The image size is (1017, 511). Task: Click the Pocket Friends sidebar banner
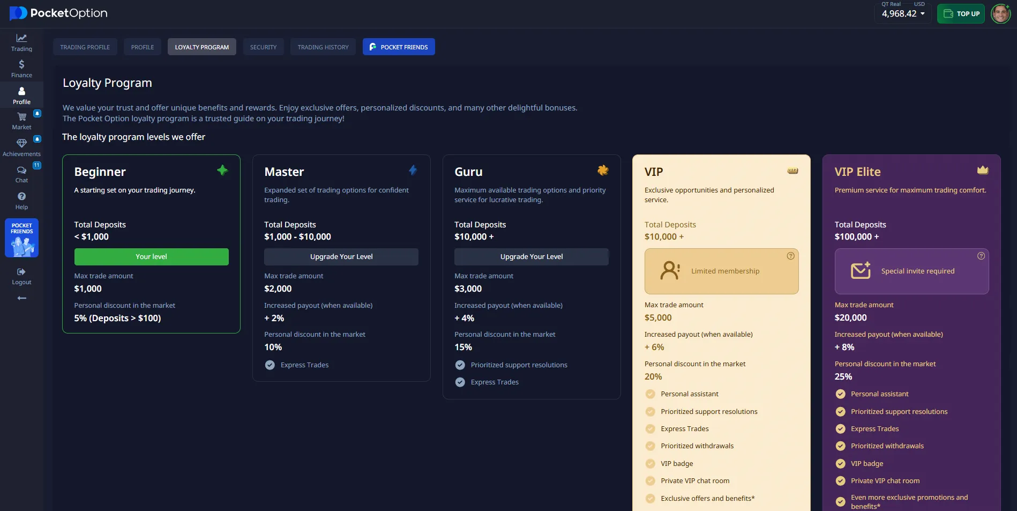point(21,238)
